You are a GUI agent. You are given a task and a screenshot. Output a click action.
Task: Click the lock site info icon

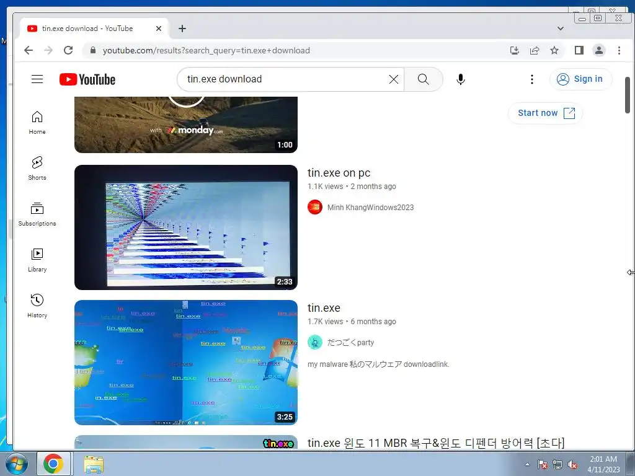click(93, 50)
